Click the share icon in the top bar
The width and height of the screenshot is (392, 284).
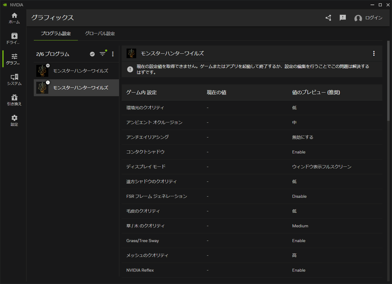(328, 18)
